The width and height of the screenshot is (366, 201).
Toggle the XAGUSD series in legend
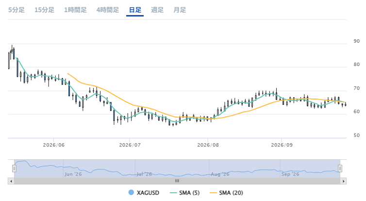coord(144,193)
